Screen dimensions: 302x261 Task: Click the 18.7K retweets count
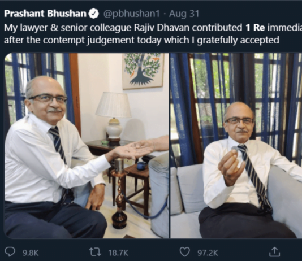point(118,253)
